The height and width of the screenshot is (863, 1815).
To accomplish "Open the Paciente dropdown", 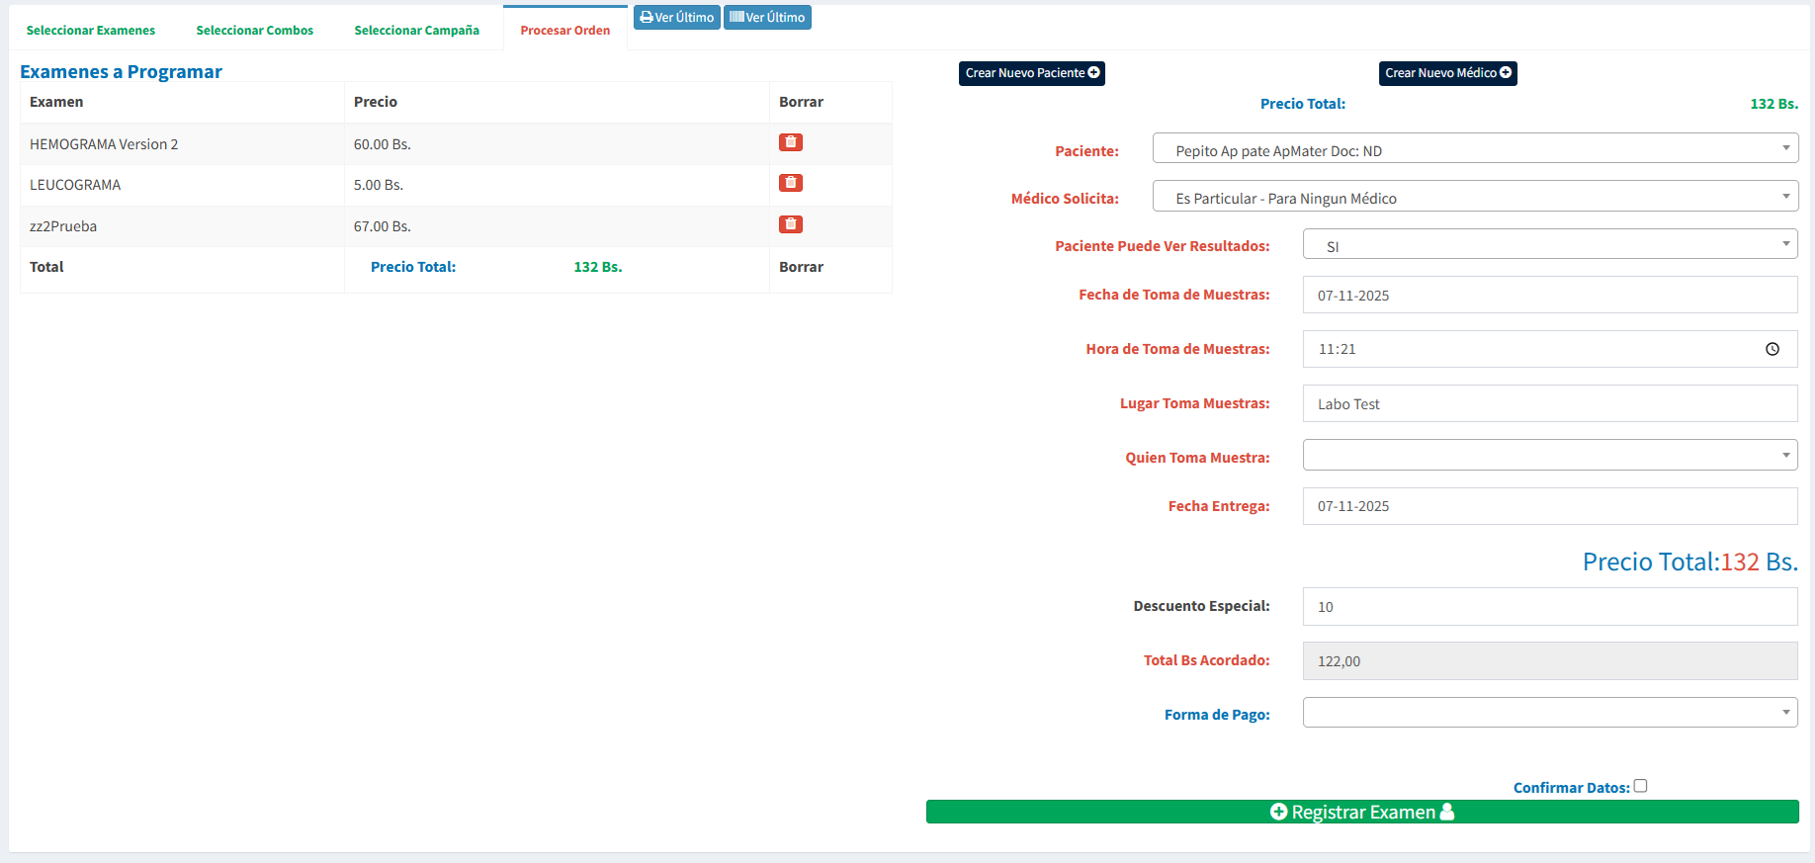I will click(x=1474, y=149).
